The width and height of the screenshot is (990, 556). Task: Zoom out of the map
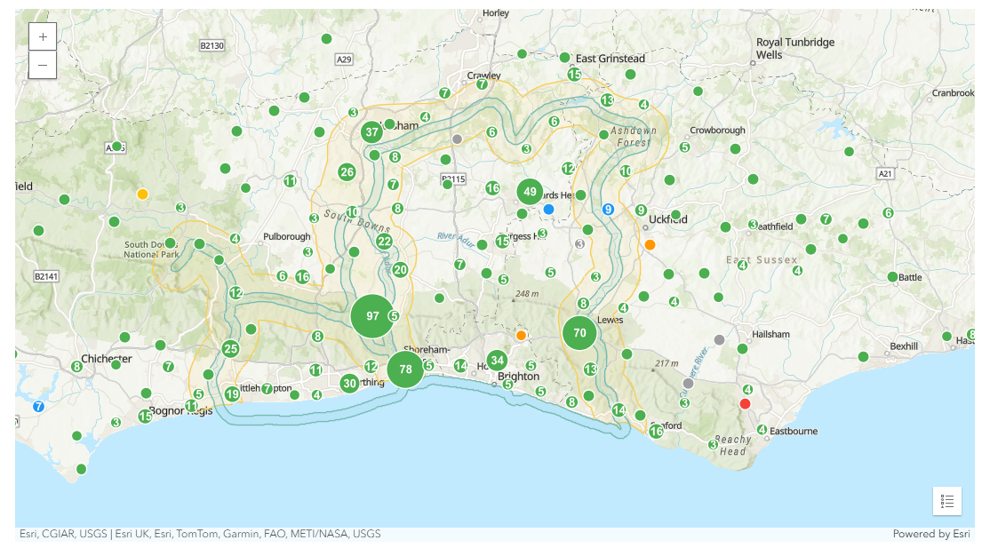click(x=43, y=65)
